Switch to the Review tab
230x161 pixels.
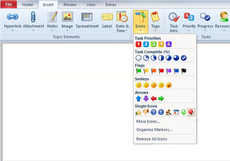pyautogui.click(x=70, y=5)
